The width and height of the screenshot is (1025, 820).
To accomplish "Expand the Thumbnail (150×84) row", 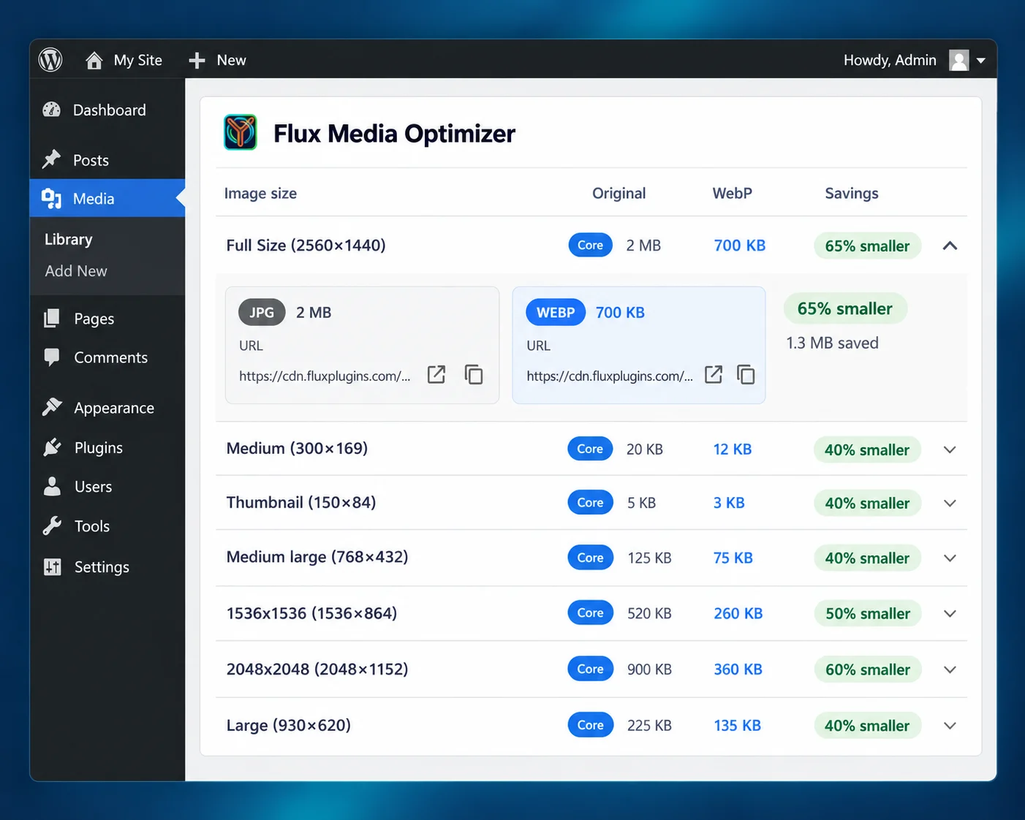I will click(950, 503).
